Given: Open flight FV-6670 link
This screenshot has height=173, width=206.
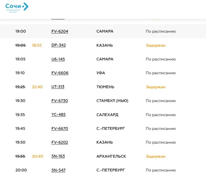Looking at the screenshot, I should pyautogui.click(x=60, y=129).
